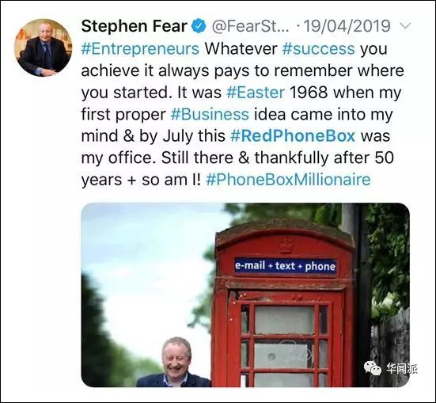Open the #PhoneBoxMillionaire hashtag

point(288,180)
